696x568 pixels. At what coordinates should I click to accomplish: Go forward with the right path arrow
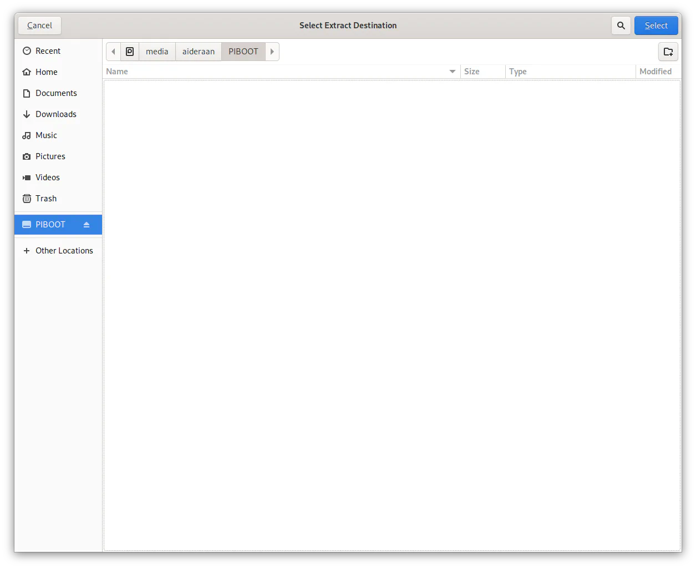coord(272,52)
